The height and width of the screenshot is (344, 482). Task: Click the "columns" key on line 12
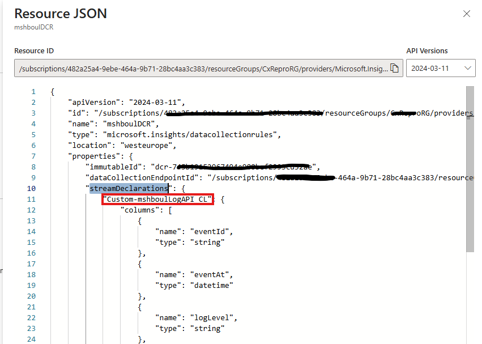coord(139,210)
